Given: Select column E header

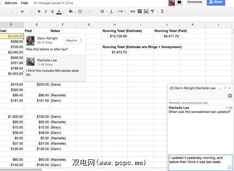Looking at the screenshot, I should [37, 25].
